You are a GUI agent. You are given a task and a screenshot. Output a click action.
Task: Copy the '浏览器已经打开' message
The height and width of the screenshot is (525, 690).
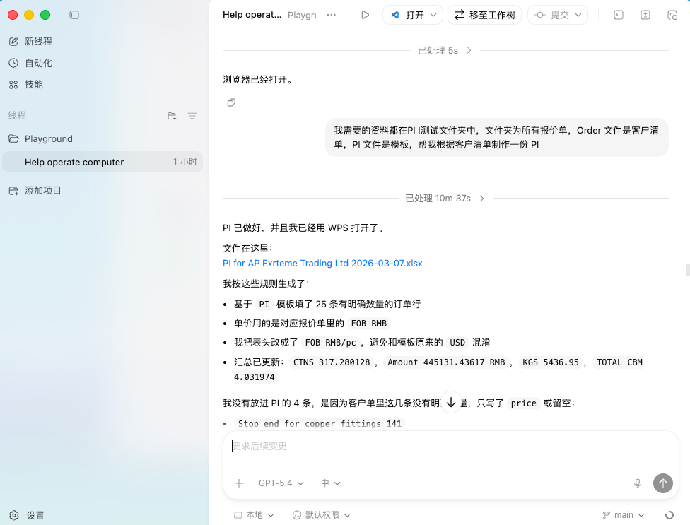pos(231,102)
